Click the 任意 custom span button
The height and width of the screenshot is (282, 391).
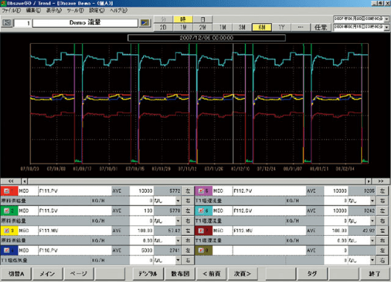(321, 27)
